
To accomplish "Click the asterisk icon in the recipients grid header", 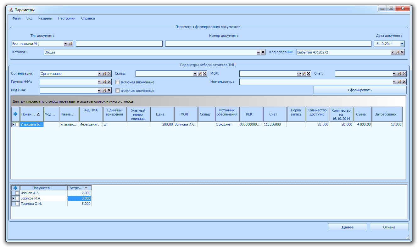I will [15, 188].
